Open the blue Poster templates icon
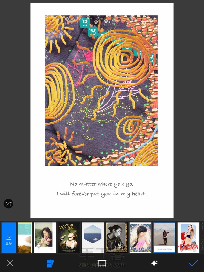This screenshot has width=204, height=272. click(50, 263)
